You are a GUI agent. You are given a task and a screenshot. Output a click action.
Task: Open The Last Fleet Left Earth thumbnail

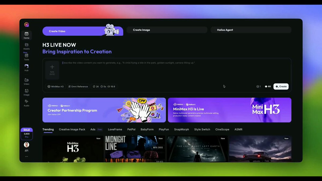pyautogui.click(x=197, y=149)
